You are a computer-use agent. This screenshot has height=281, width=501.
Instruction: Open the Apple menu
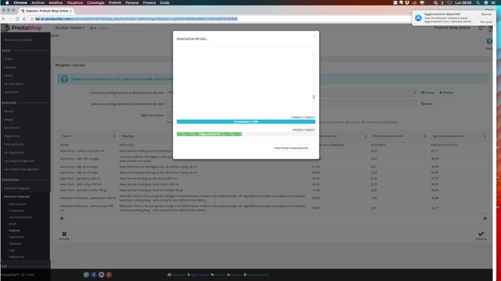pos(7,3)
